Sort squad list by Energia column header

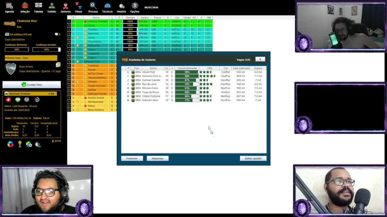130,17
